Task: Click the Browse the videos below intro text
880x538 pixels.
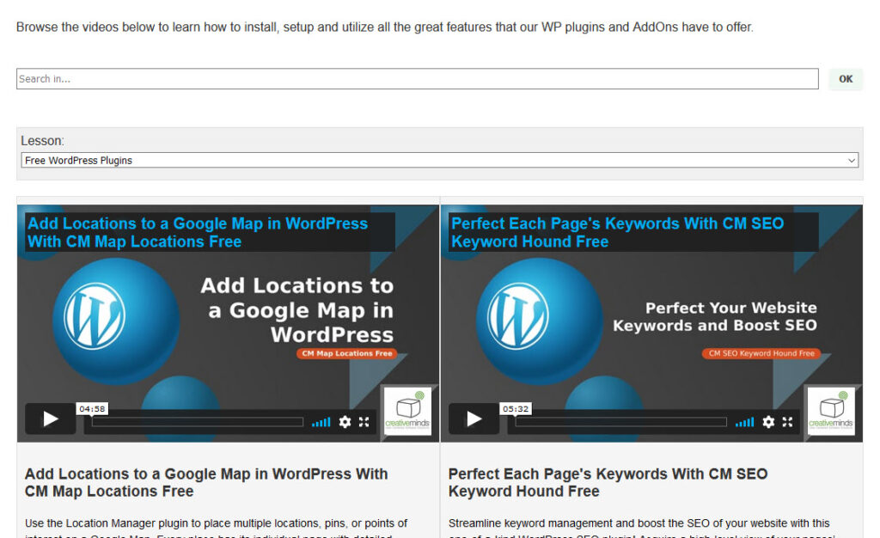Action: (x=385, y=27)
